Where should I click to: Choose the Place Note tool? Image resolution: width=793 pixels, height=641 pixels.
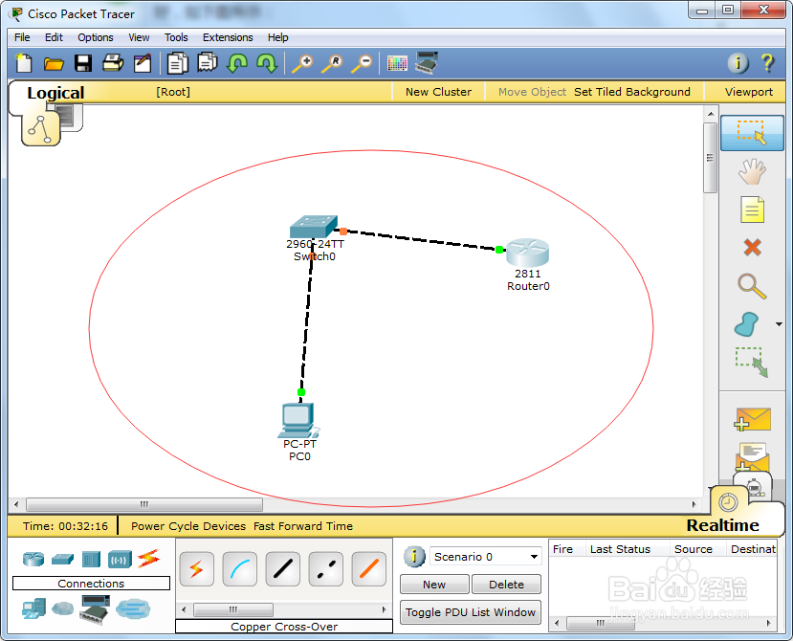pos(752,210)
